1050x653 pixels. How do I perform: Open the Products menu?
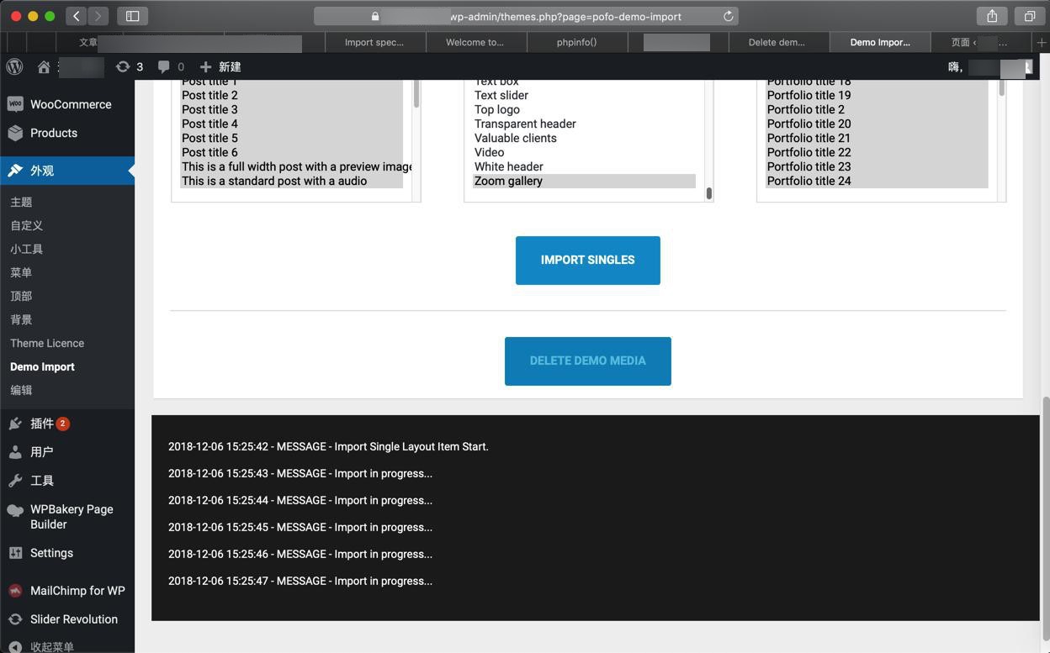[67, 133]
